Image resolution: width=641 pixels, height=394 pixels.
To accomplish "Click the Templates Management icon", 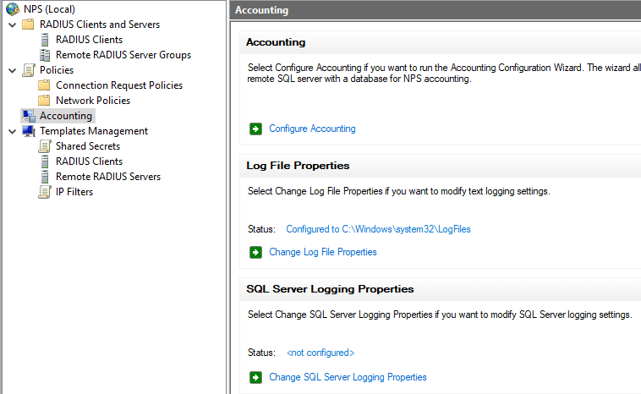I will [x=29, y=131].
